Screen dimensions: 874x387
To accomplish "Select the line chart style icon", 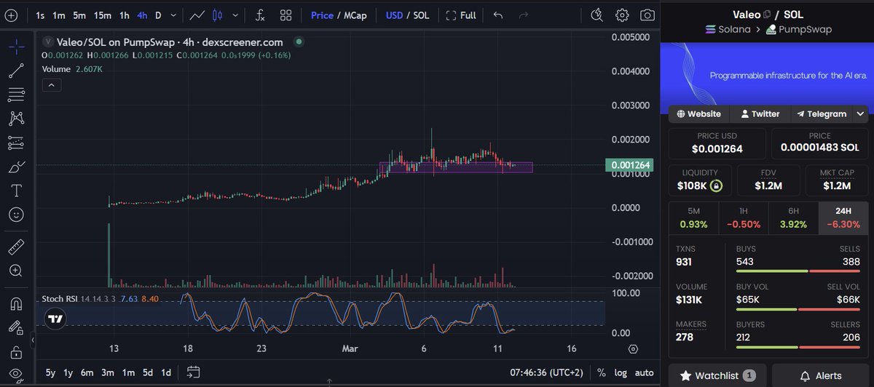I will click(197, 15).
